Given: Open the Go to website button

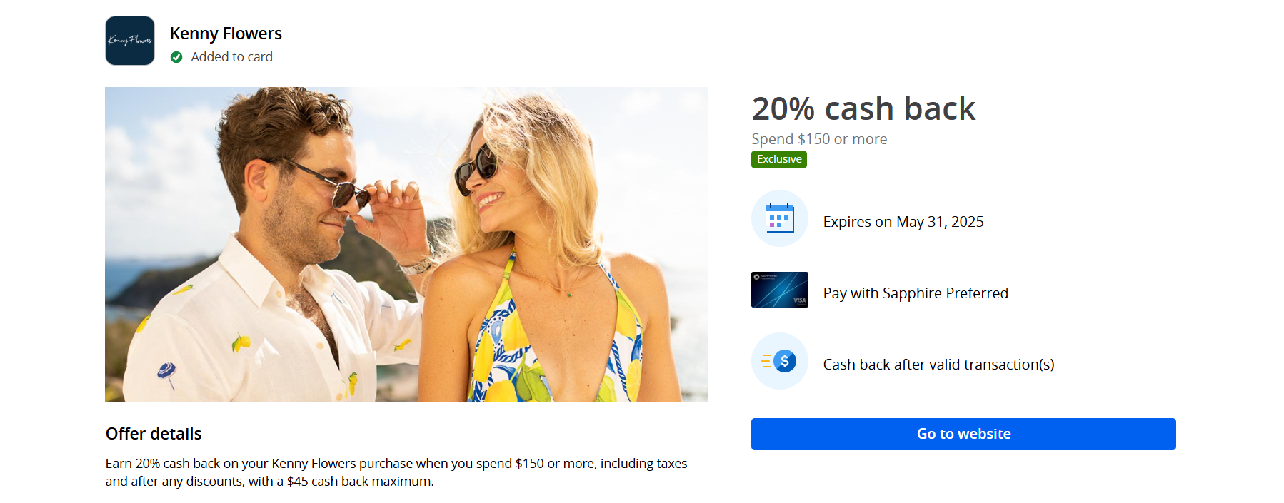Looking at the screenshot, I should (x=963, y=434).
